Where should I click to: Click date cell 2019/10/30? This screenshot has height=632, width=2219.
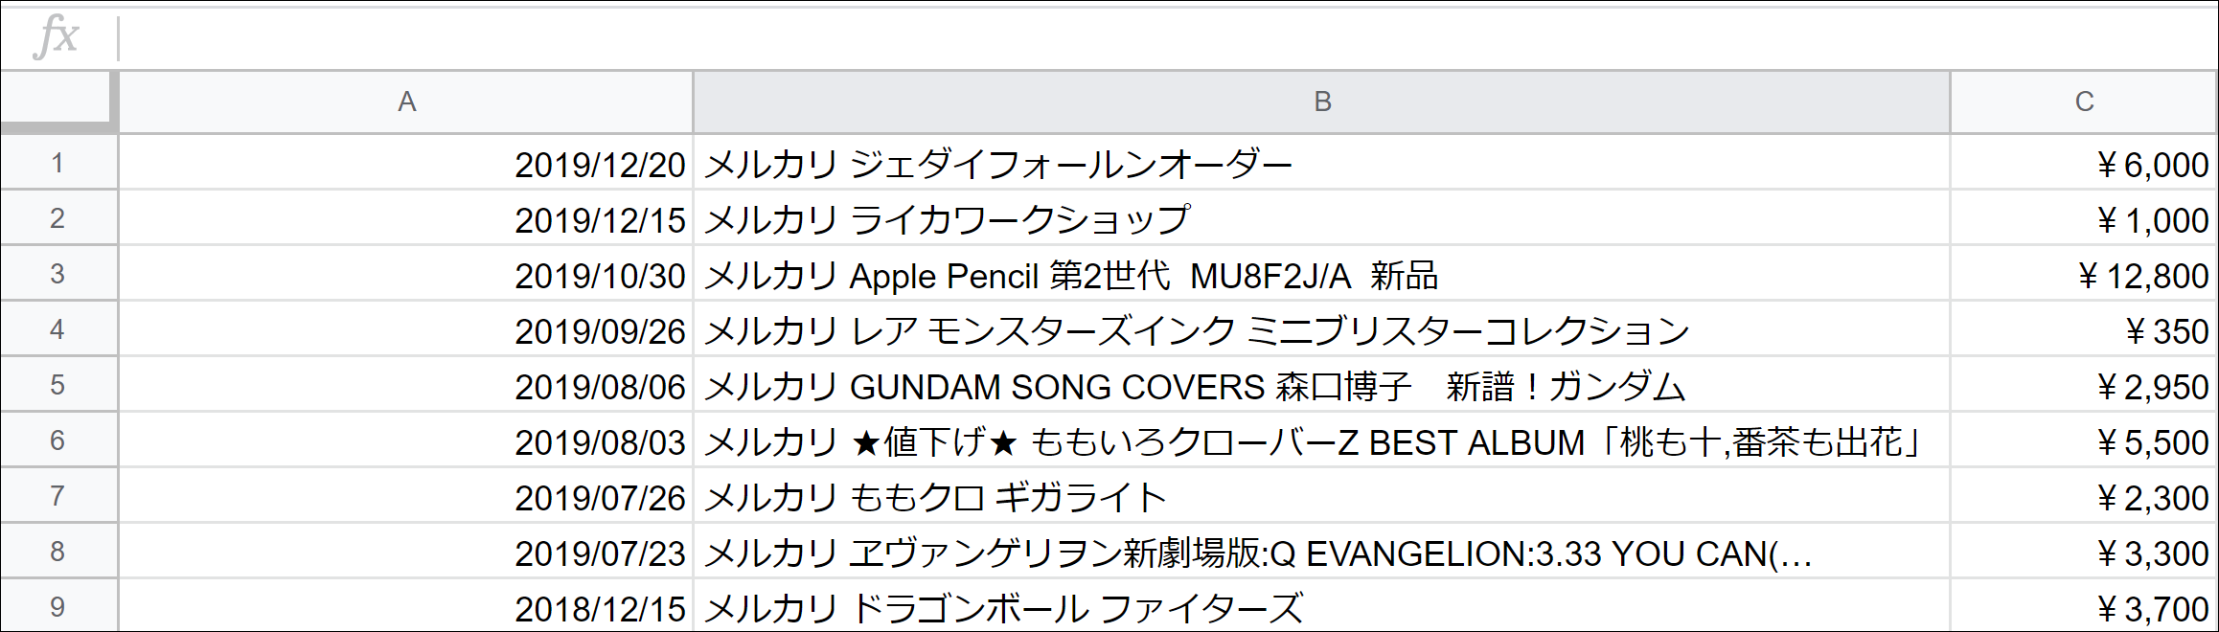[x=406, y=274]
